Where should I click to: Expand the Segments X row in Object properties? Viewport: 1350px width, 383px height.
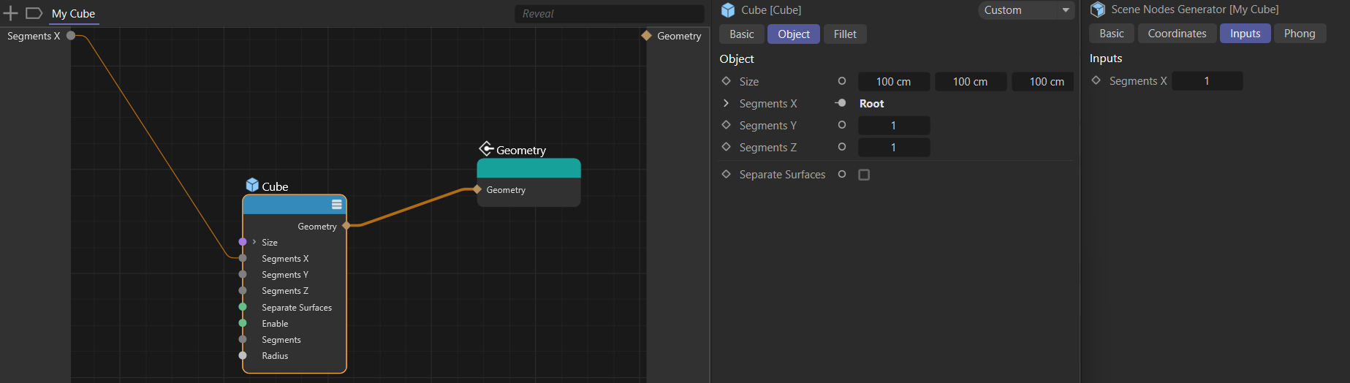tap(726, 103)
